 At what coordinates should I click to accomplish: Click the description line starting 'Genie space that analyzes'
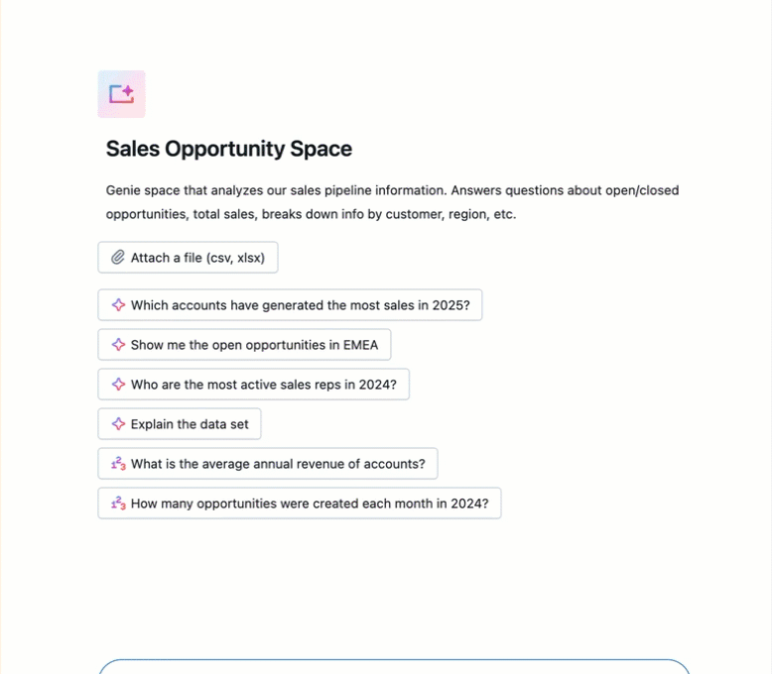tap(392, 190)
